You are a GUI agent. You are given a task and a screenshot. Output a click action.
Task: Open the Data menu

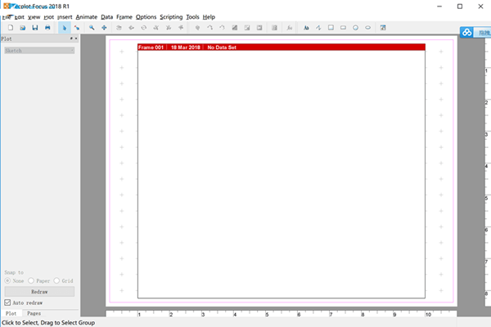pyautogui.click(x=106, y=17)
